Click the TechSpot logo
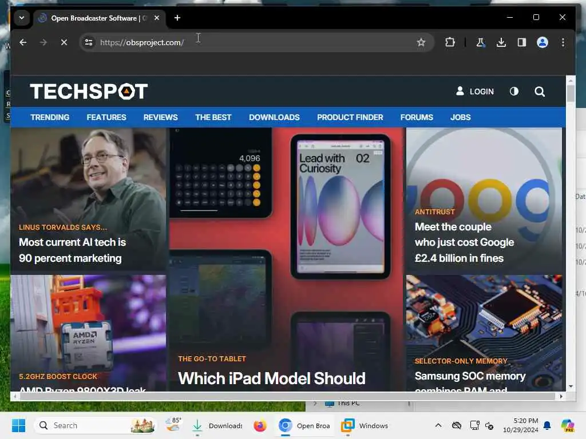The height and width of the screenshot is (439, 586). [89, 91]
